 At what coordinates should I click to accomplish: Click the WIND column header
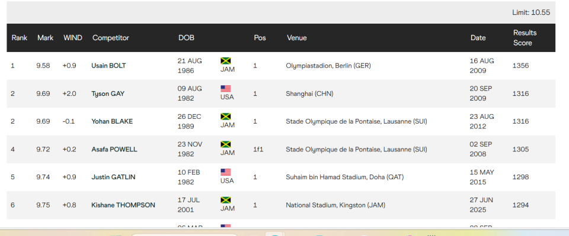(73, 38)
